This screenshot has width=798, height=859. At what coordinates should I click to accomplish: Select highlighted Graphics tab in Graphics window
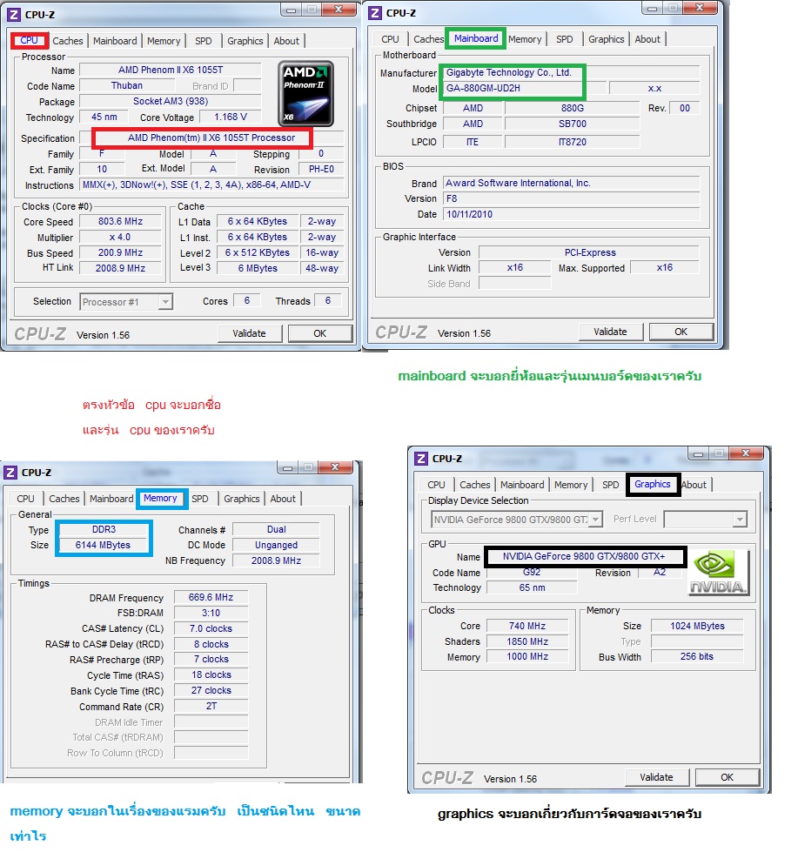[653, 484]
